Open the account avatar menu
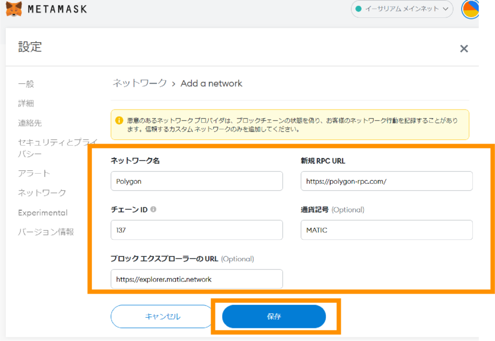Viewport: 495px width, 341px height. (x=470, y=9)
